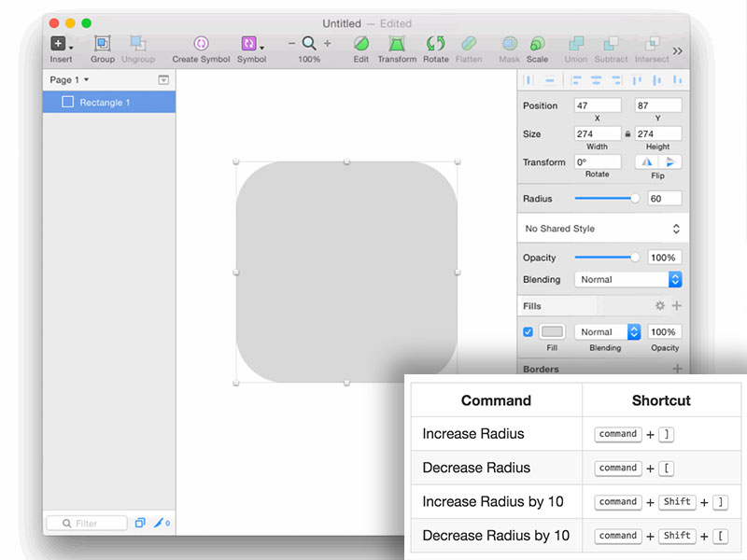Open the Fill color swatch
The height and width of the screenshot is (560, 747).
point(552,332)
